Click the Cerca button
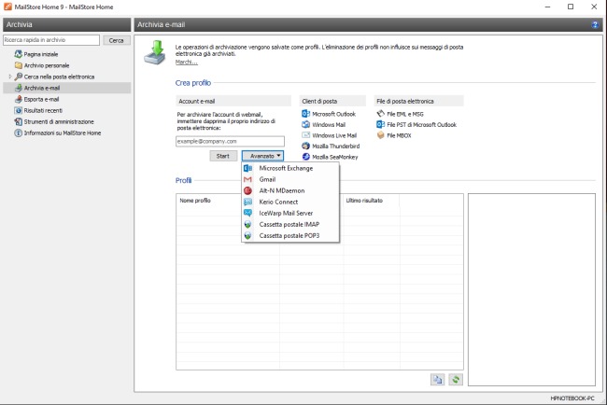 [x=116, y=40]
